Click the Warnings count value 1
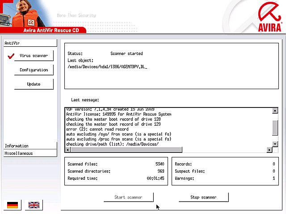Screen dimensions: 286x214 (x=274, y=178)
